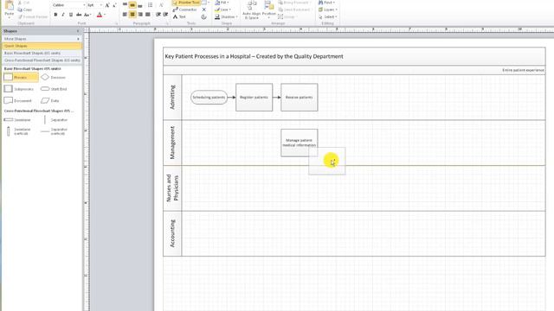The image size is (554, 311).
Task: Select the Document shape
Action: click(x=17, y=100)
